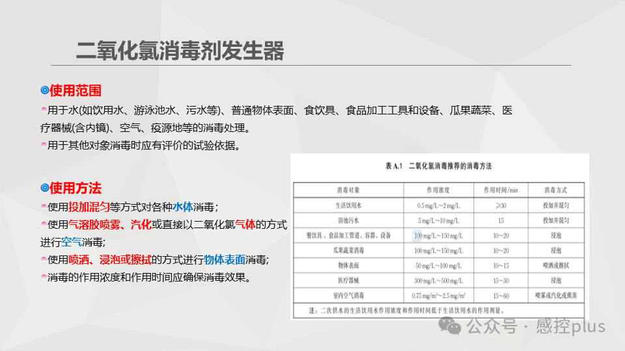Click the table cell 室内空气消毒
625x351 pixels.
tap(348, 296)
